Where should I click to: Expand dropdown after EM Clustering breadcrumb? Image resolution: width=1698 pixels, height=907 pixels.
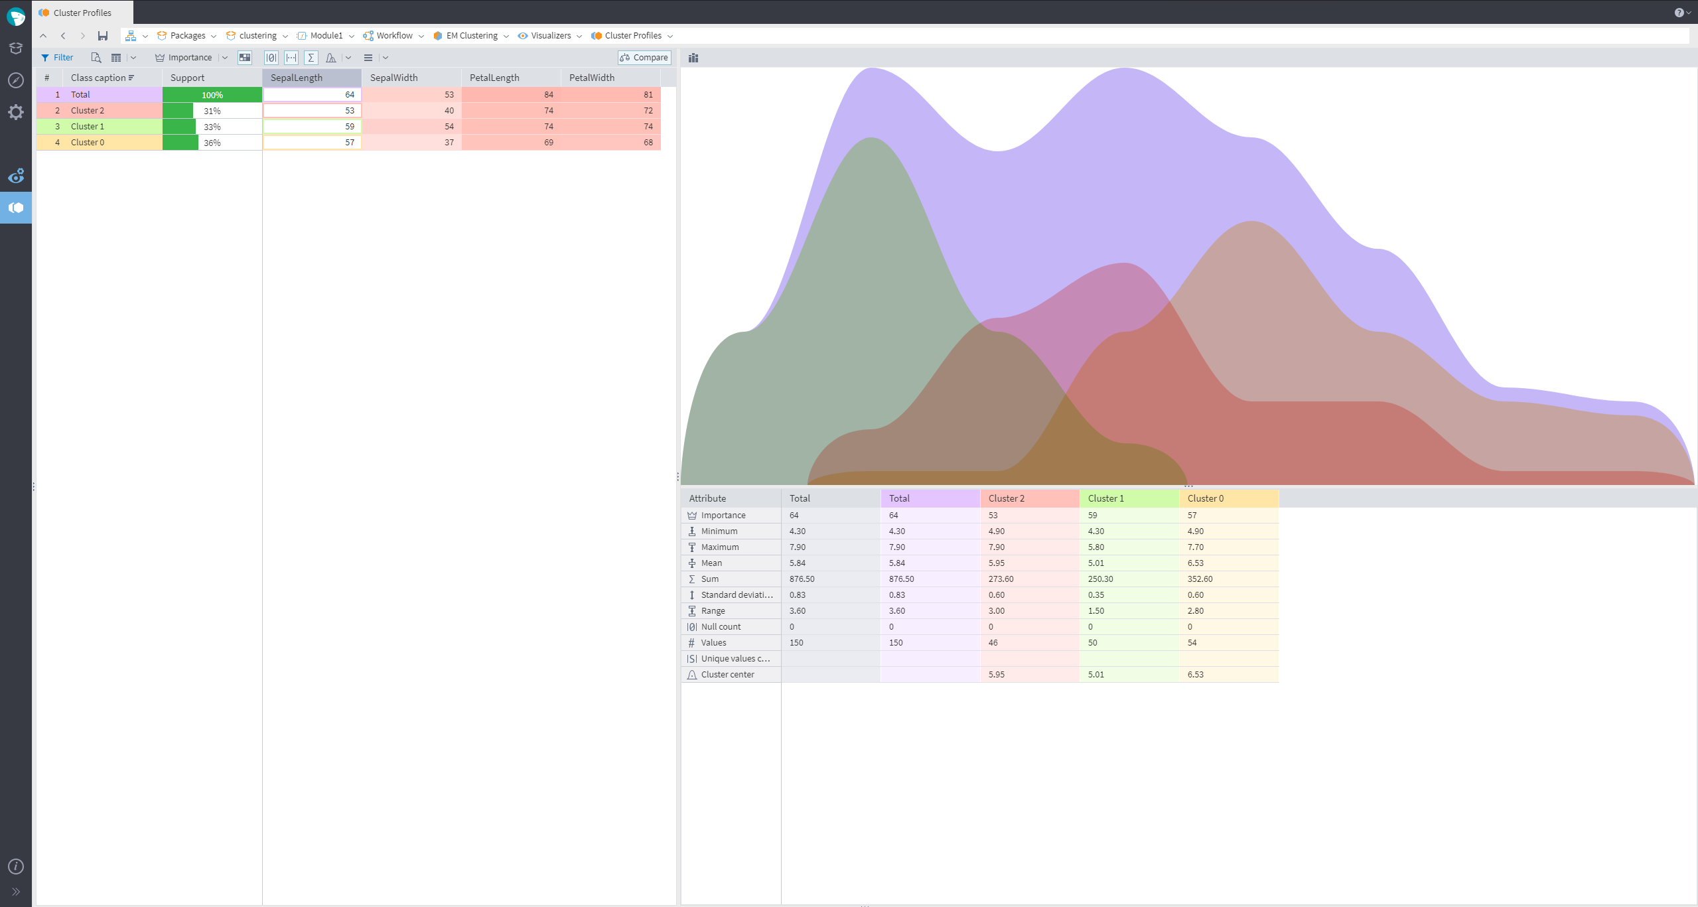click(x=506, y=36)
